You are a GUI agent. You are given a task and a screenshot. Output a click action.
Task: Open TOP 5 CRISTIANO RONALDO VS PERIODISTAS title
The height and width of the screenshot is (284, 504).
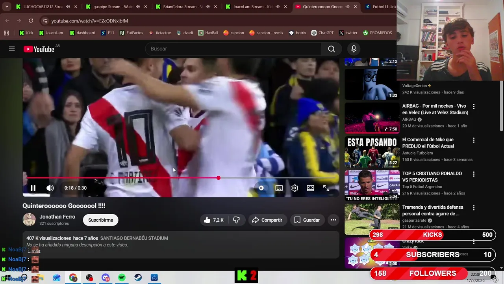432,177
